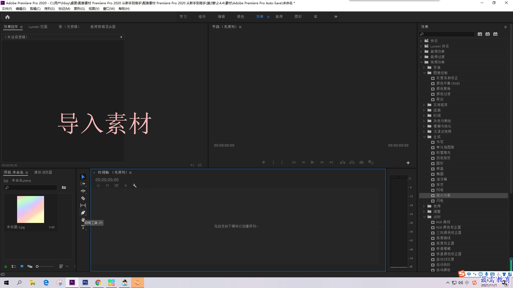Image resolution: width=513 pixels, height=288 pixels.
Task: Step forward one frame in Program monitor
Action: pos(322,162)
